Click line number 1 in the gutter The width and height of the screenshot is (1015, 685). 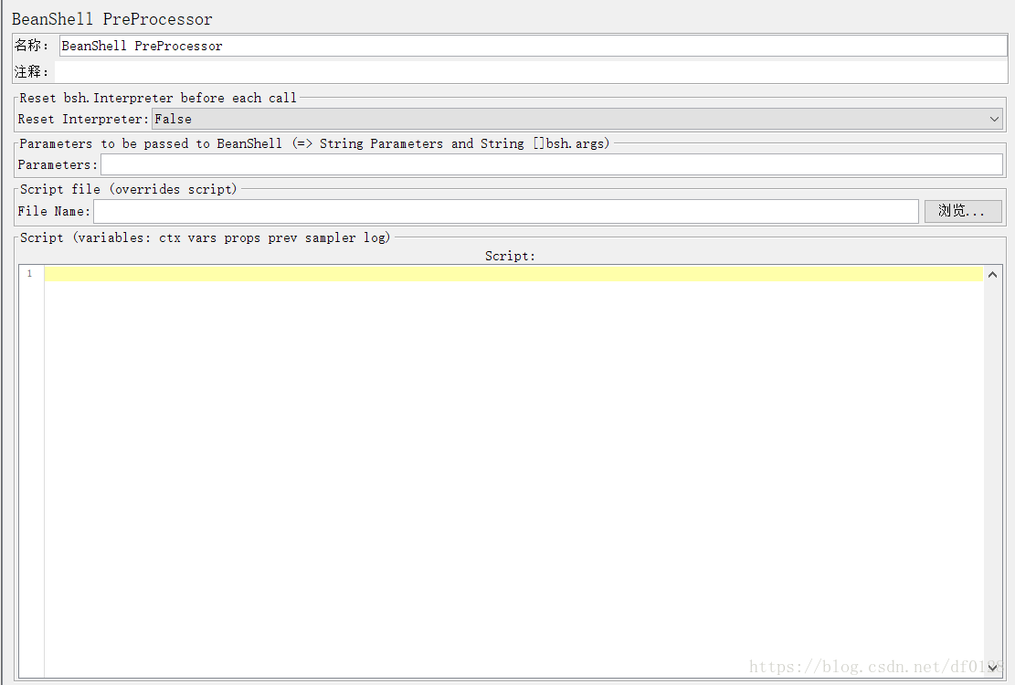[30, 274]
